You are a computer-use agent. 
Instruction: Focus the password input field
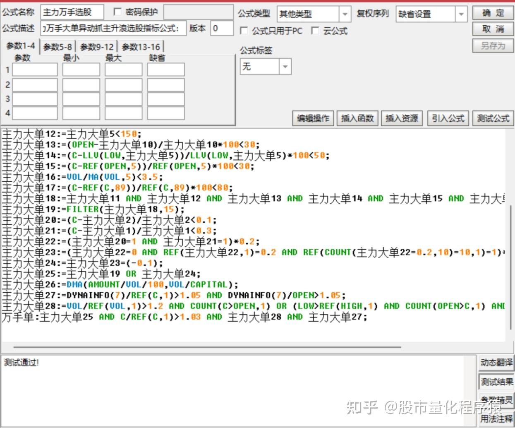(x=199, y=12)
